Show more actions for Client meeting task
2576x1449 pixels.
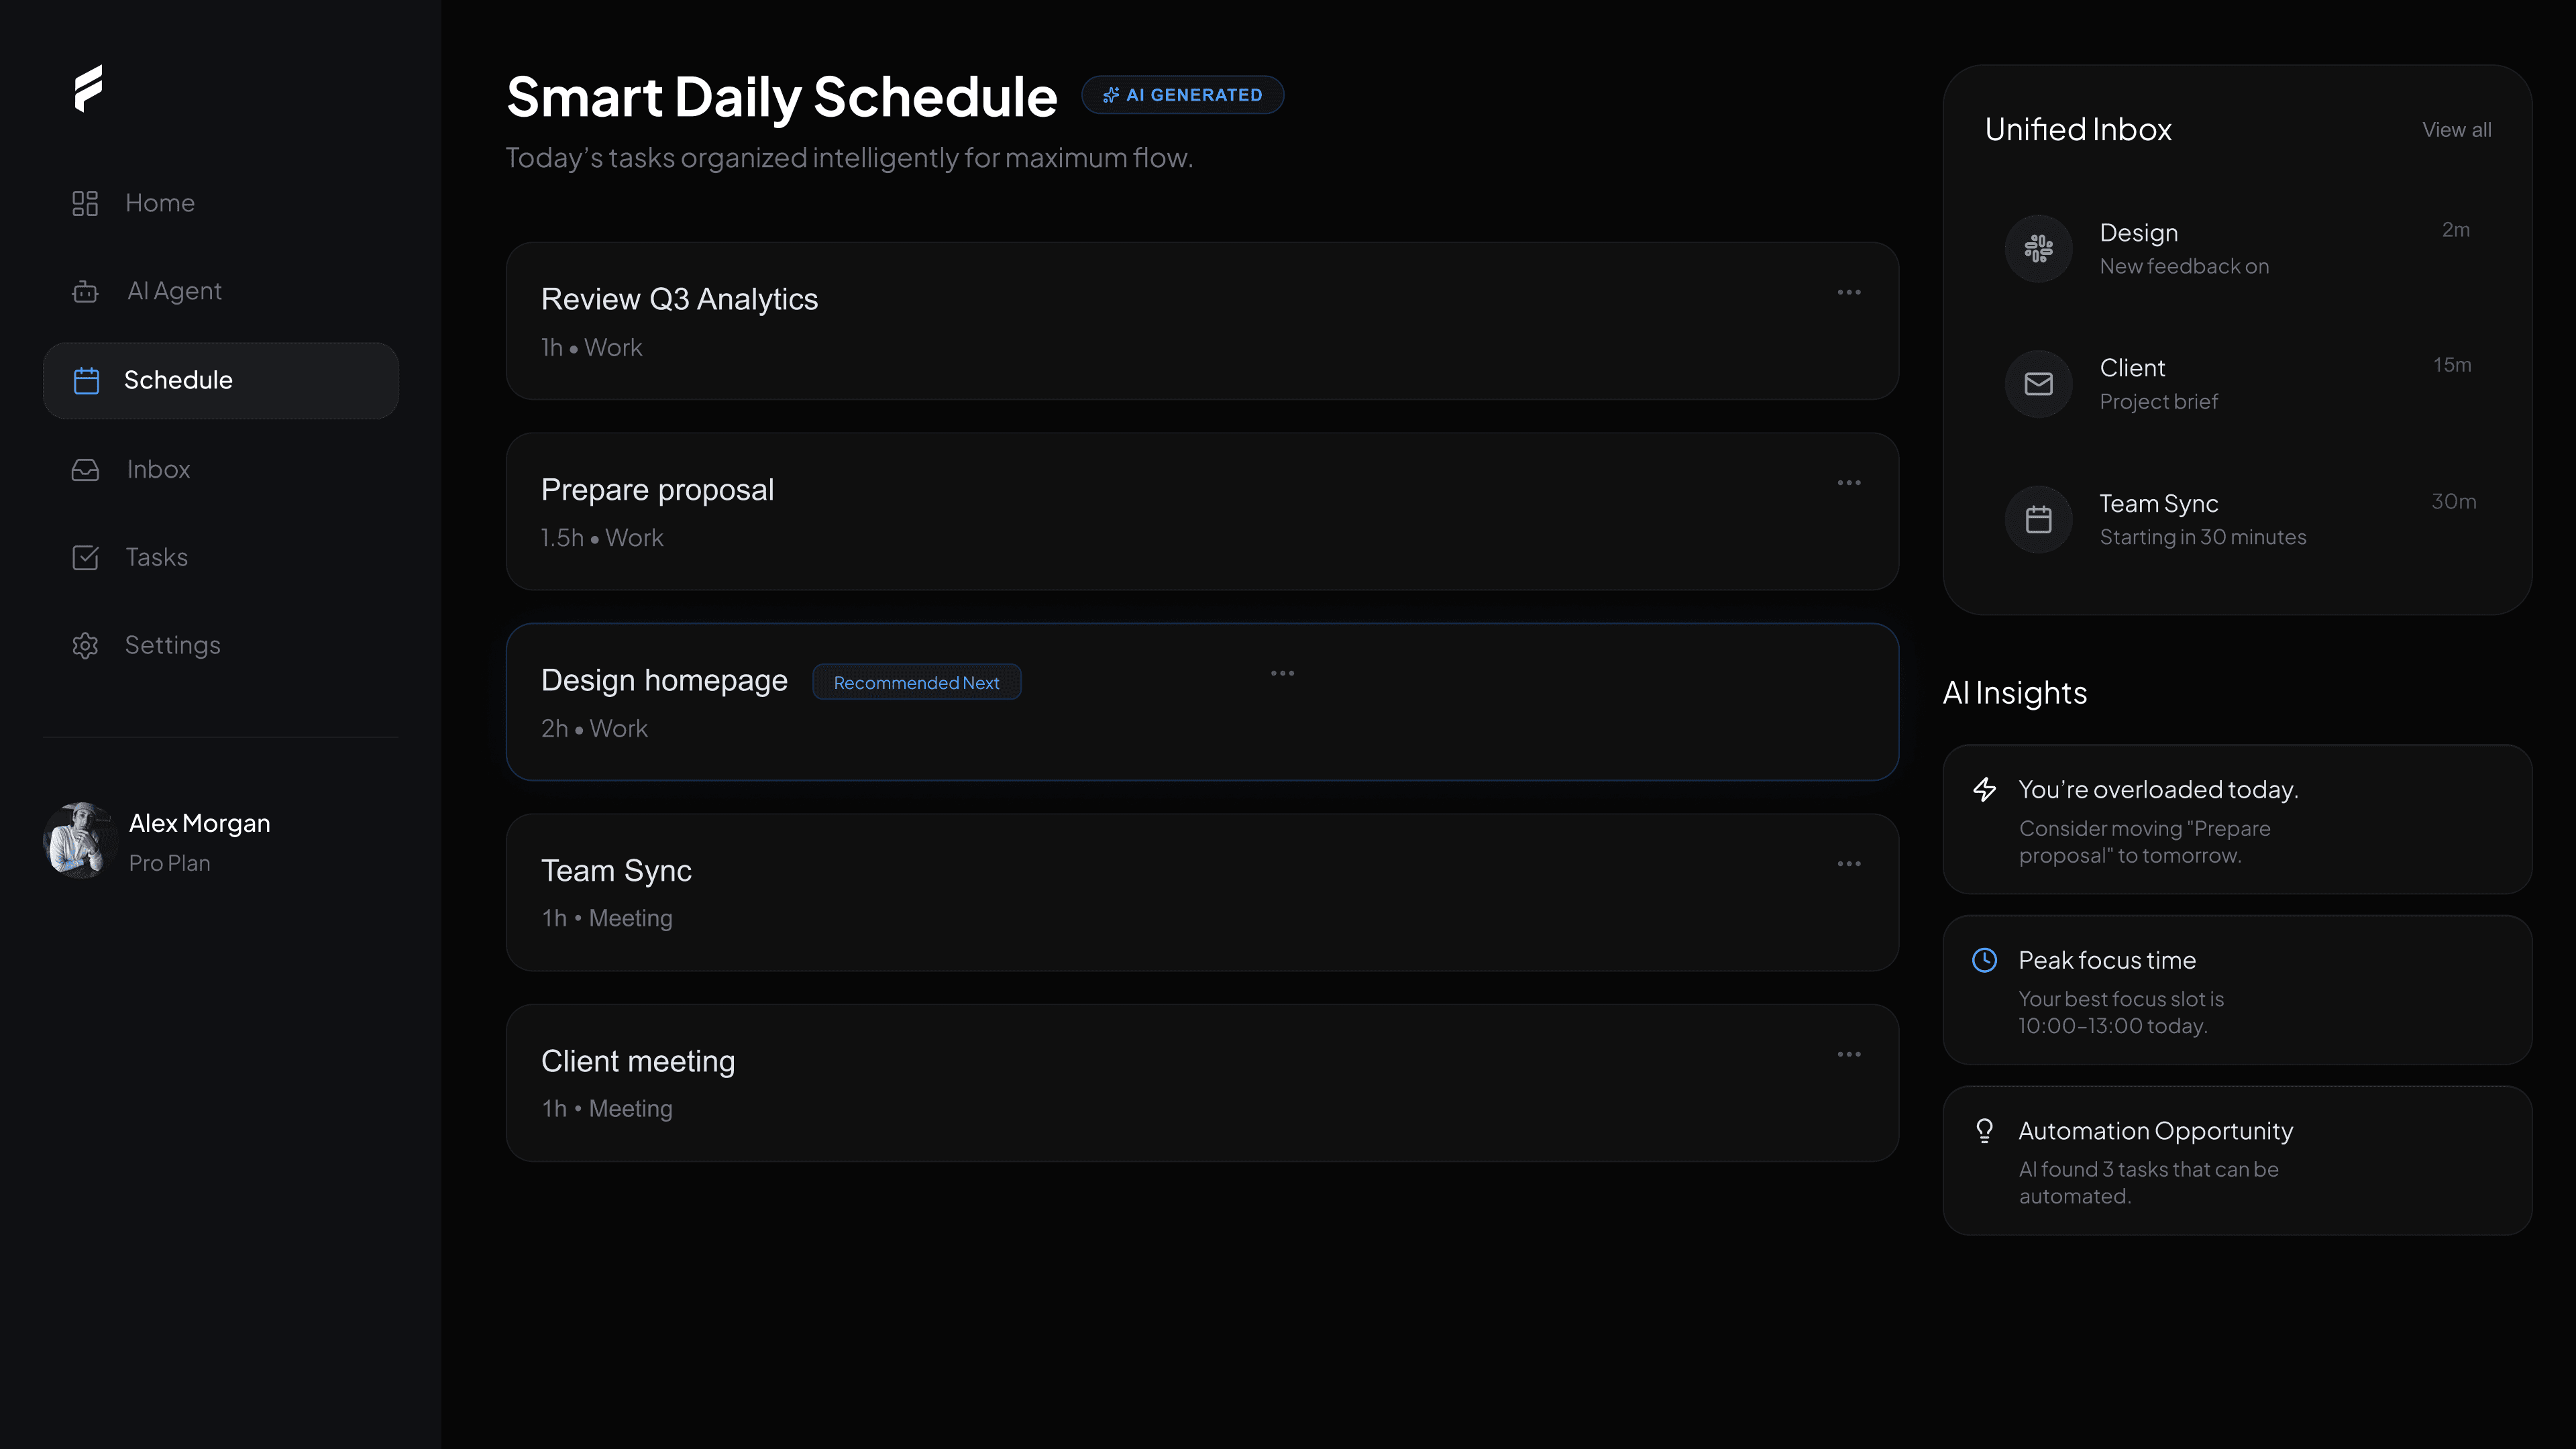click(1848, 1055)
